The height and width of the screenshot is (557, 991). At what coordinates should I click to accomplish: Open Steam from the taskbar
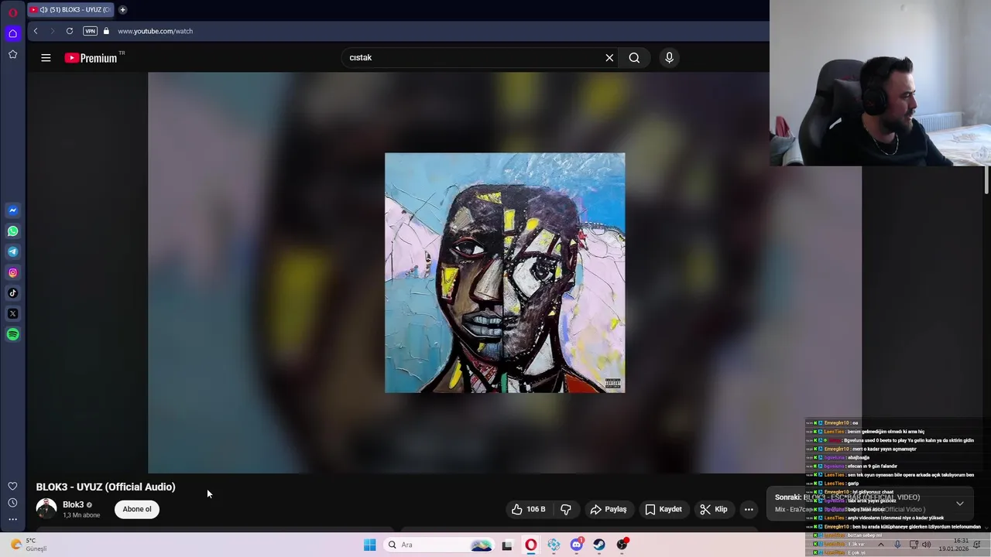point(599,545)
